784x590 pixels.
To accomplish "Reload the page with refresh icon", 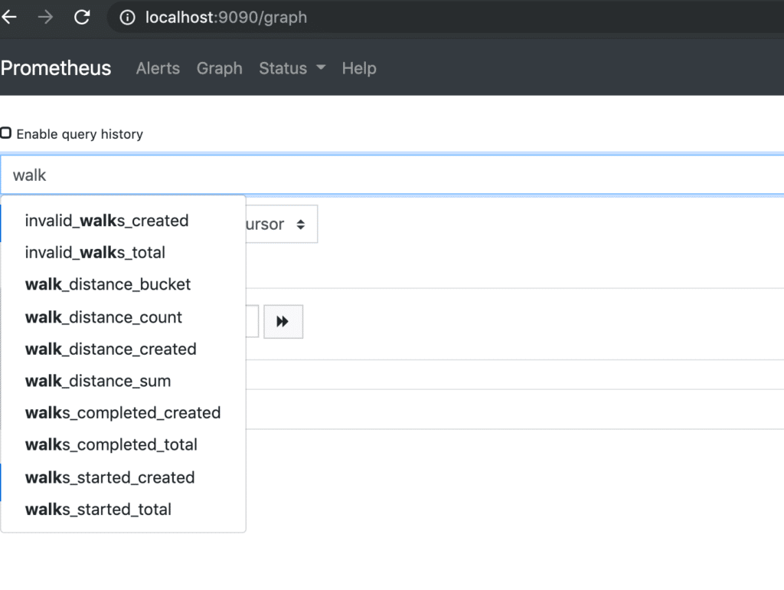I will 82,17.
